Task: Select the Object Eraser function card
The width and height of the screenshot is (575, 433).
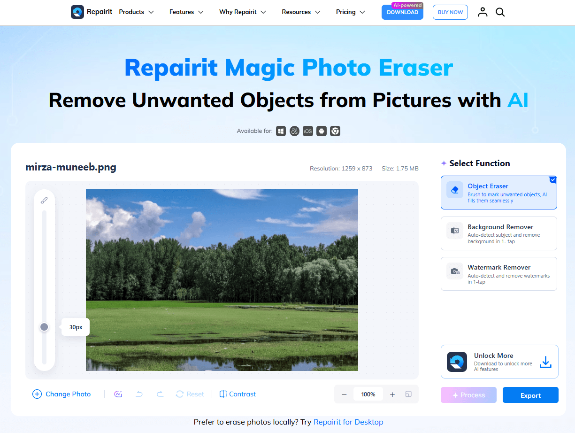Action: point(499,193)
